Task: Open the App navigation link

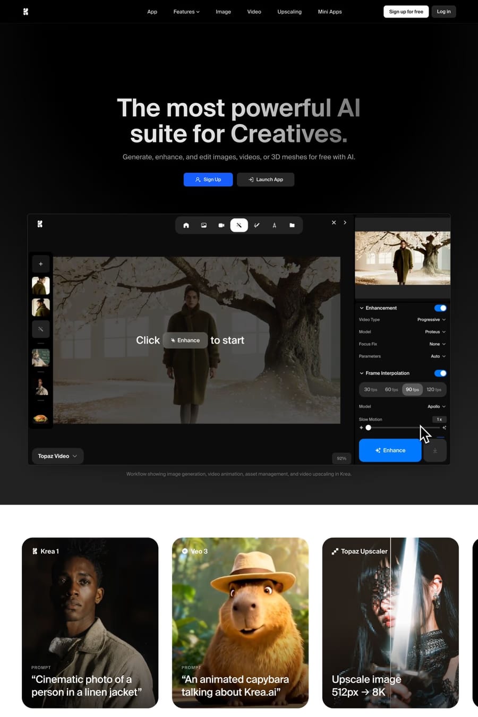Action: [152, 12]
